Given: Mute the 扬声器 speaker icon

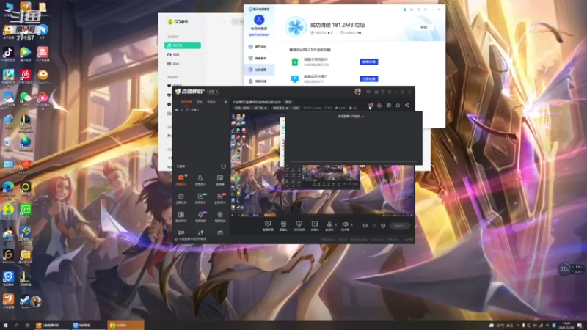Looking at the screenshot, I should click(x=345, y=224).
